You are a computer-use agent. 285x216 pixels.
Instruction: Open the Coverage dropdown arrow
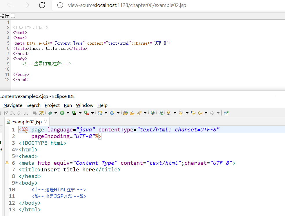click(80, 113)
